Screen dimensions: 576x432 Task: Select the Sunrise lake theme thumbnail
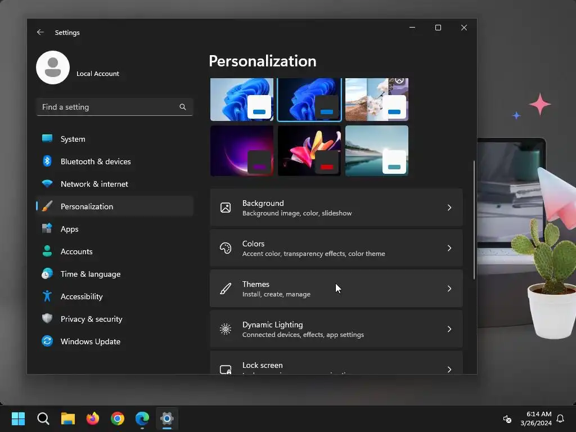pyautogui.click(x=377, y=151)
